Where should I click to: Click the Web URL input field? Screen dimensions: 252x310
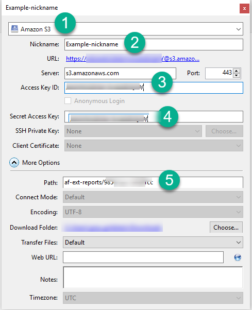143,257
